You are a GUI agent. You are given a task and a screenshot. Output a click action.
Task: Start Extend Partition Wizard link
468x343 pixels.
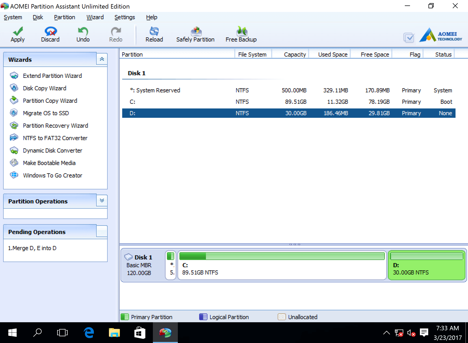[x=52, y=76]
